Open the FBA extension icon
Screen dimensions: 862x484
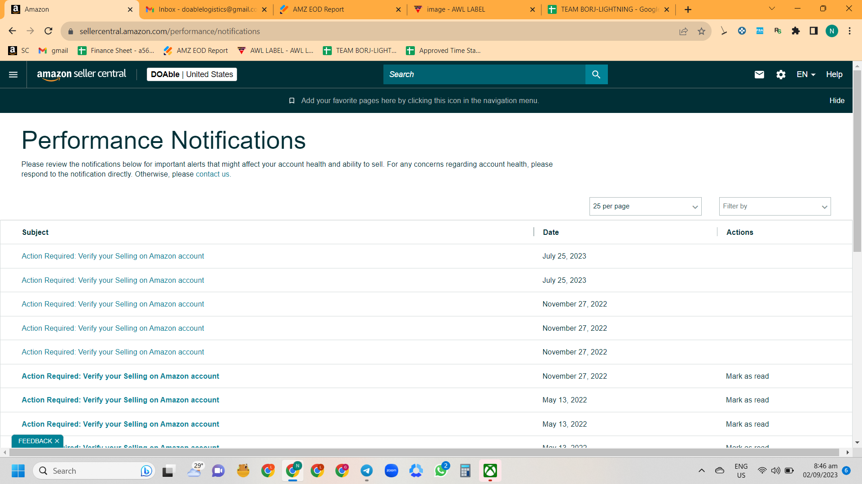point(760,31)
